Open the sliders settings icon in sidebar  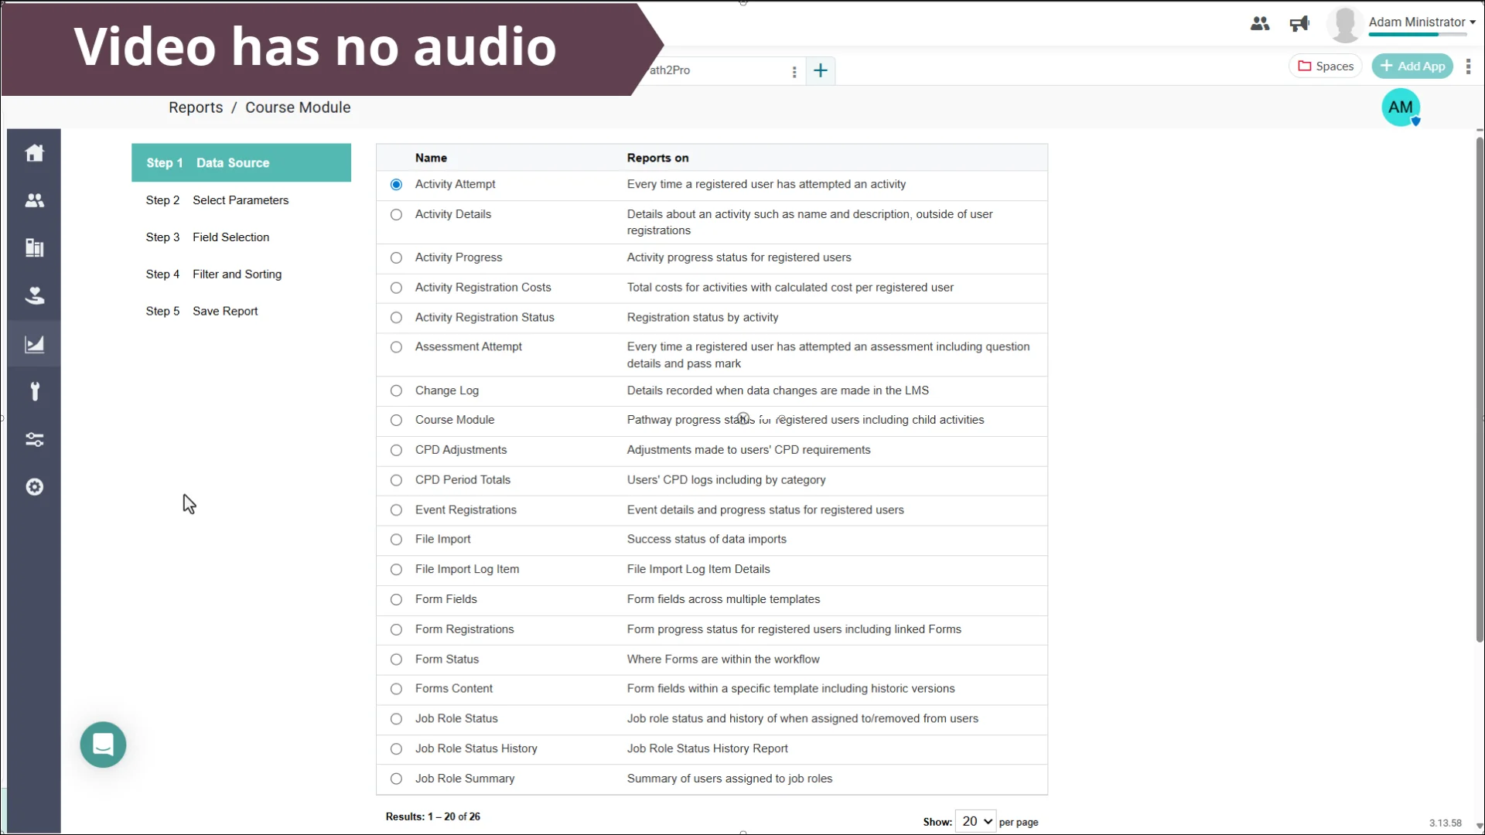point(34,439)
